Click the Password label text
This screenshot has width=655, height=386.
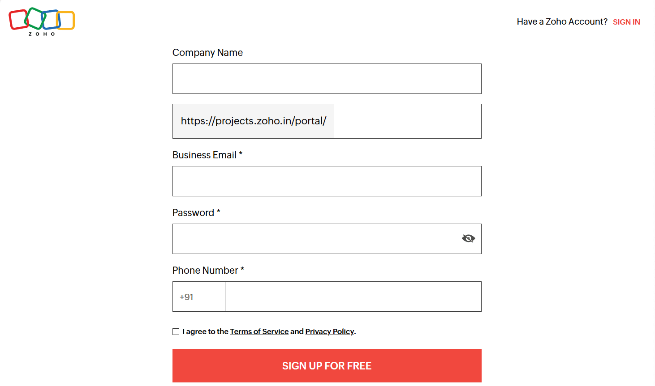click(193, 213)
